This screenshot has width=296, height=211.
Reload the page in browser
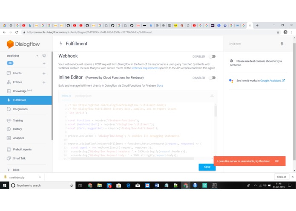point(17,32)
